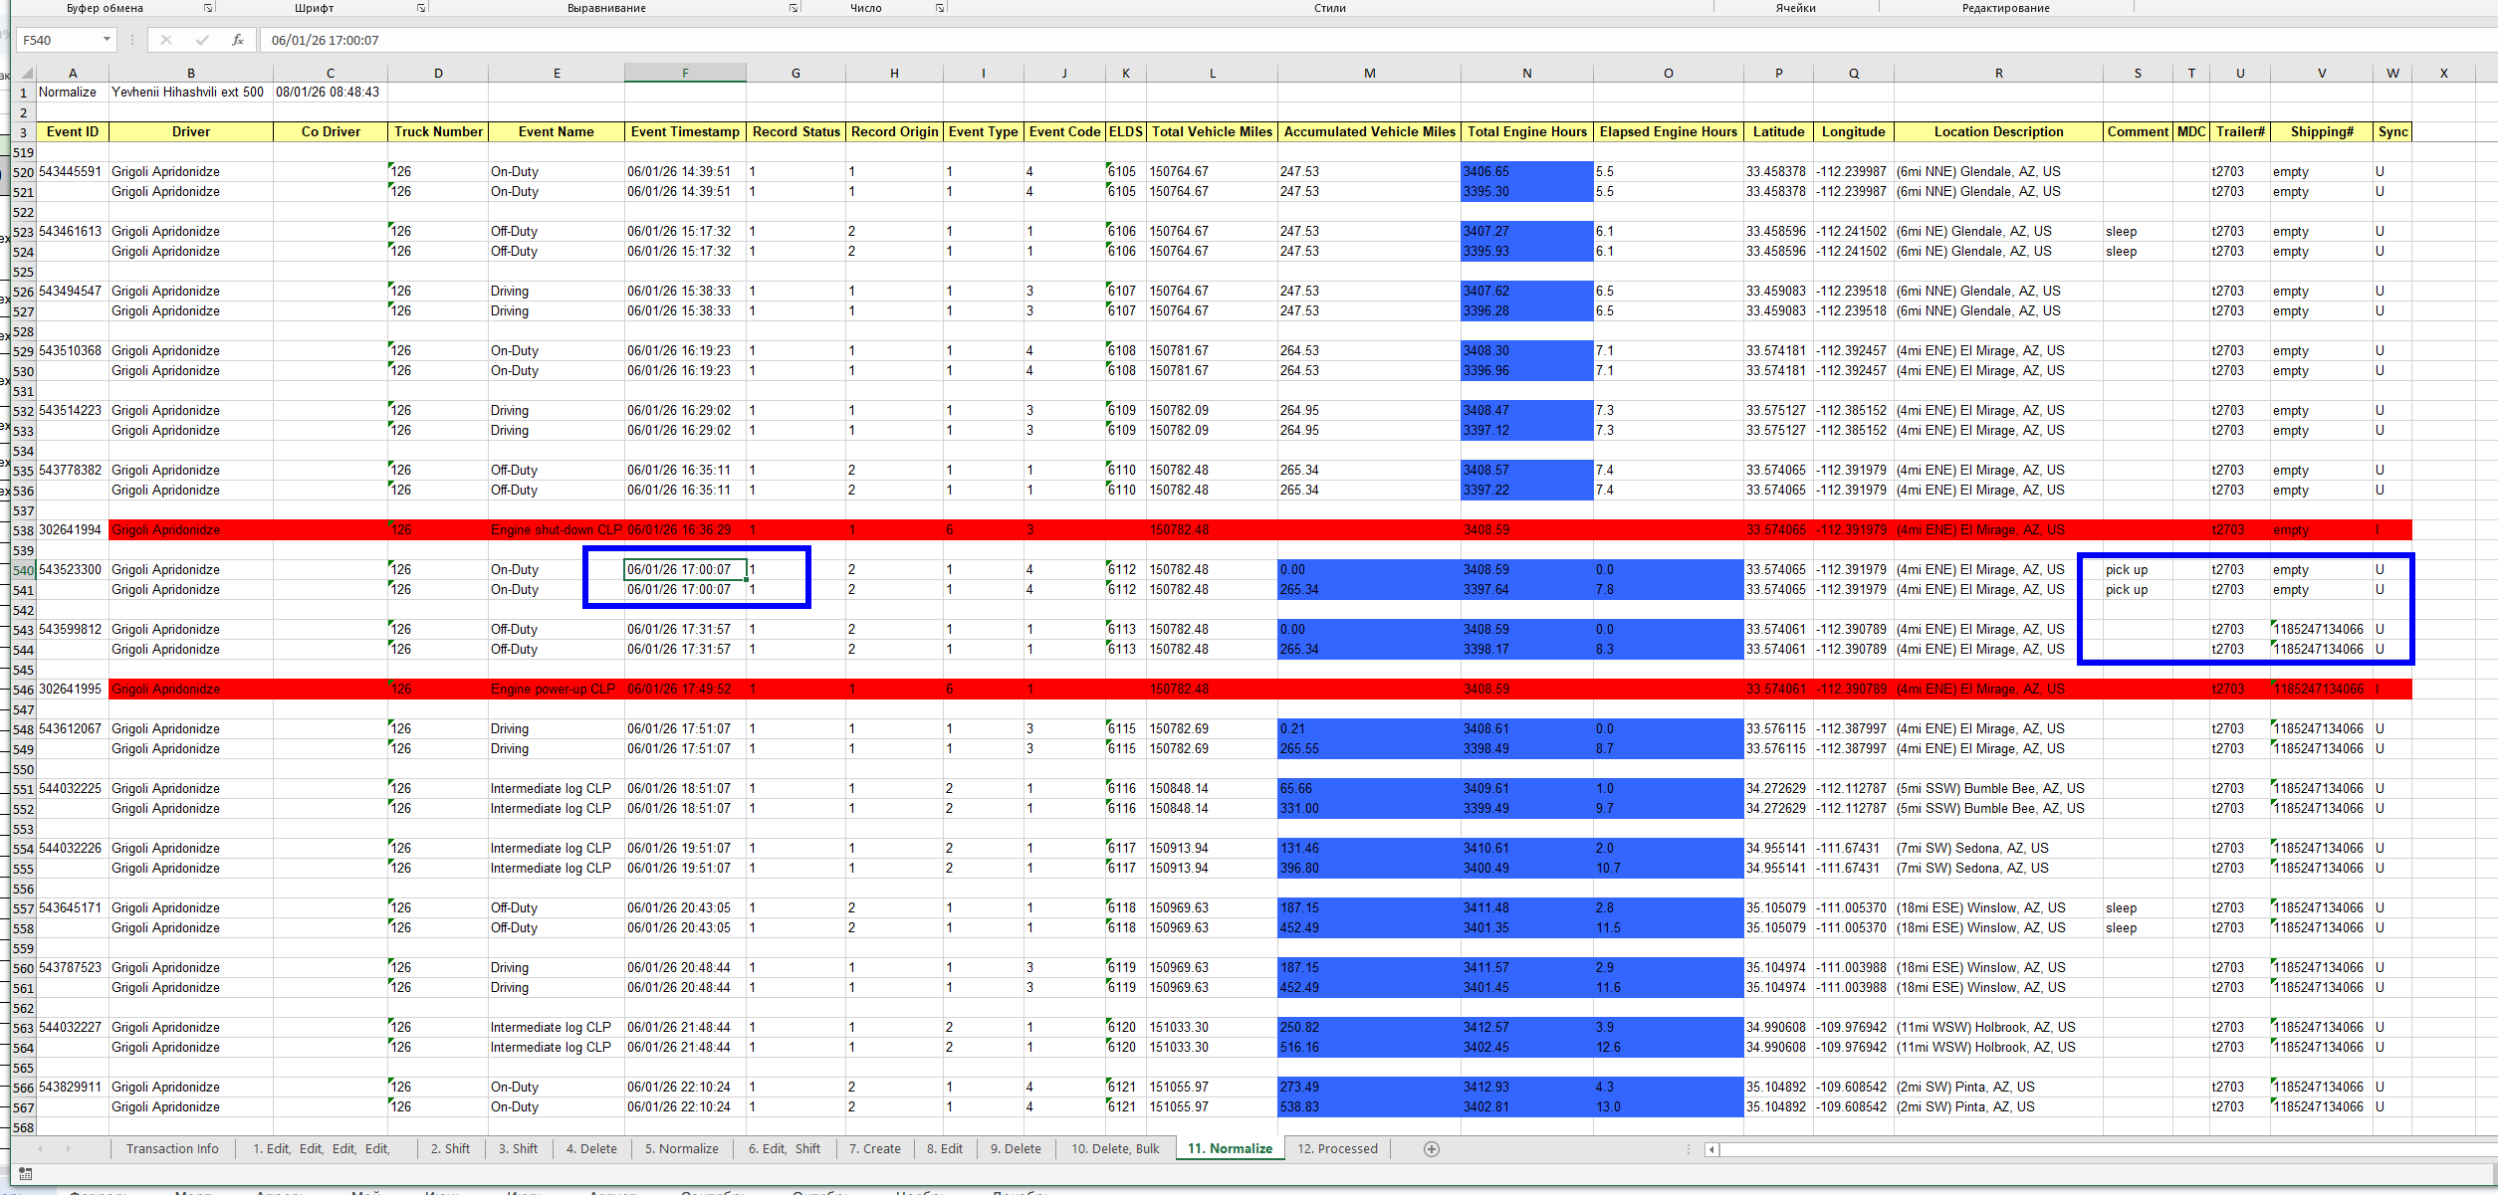The width and height of the screenshot is (2498, 1195).
Task: Select row 538 header
Action: tap(23, 530)
